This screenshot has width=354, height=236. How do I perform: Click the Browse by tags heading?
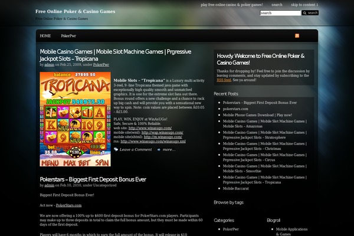click(x=228, y=202)
